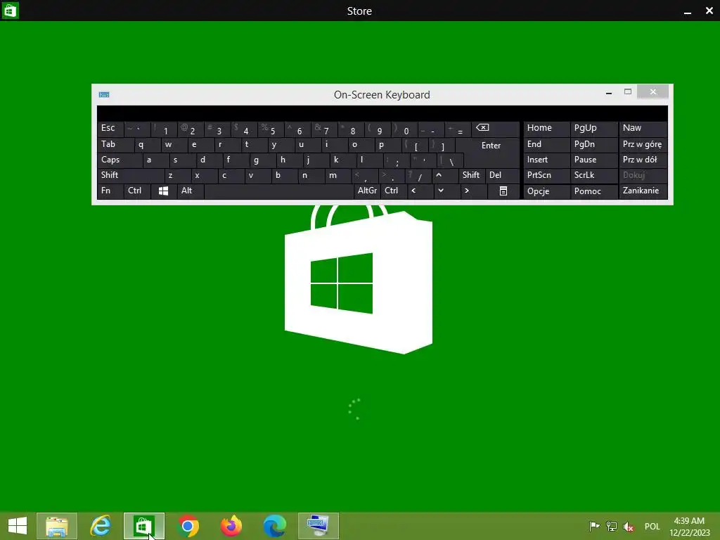Toggle the Caps lock key
Viewport: 720px width, 540px height.
[120, 160]
